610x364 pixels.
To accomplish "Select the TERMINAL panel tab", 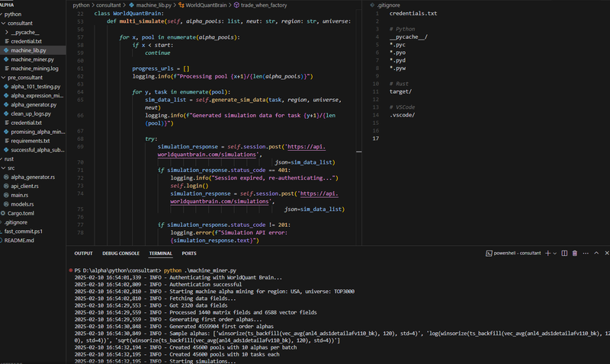I will click(160, 254).
